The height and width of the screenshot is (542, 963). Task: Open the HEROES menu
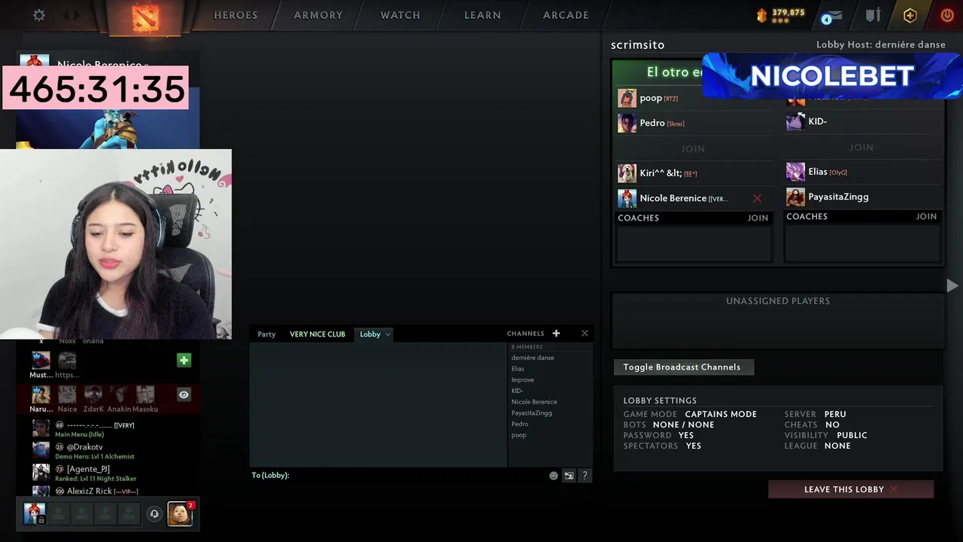click(x=235, y=15)
